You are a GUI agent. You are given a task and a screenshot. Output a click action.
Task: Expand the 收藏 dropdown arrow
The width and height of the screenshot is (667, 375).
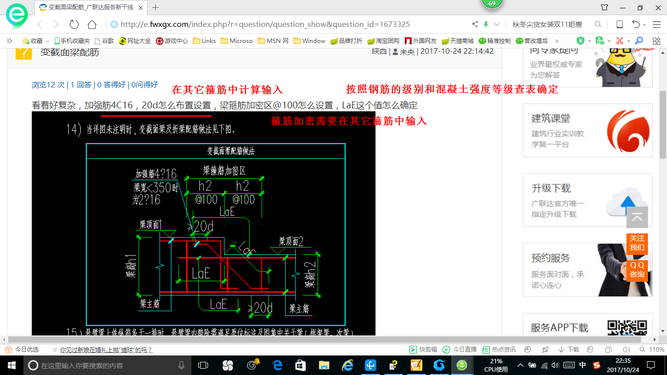tap(47, 41)
